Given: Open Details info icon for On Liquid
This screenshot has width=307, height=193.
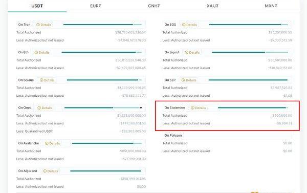Looking at the screenshot, I should (186, 52).
